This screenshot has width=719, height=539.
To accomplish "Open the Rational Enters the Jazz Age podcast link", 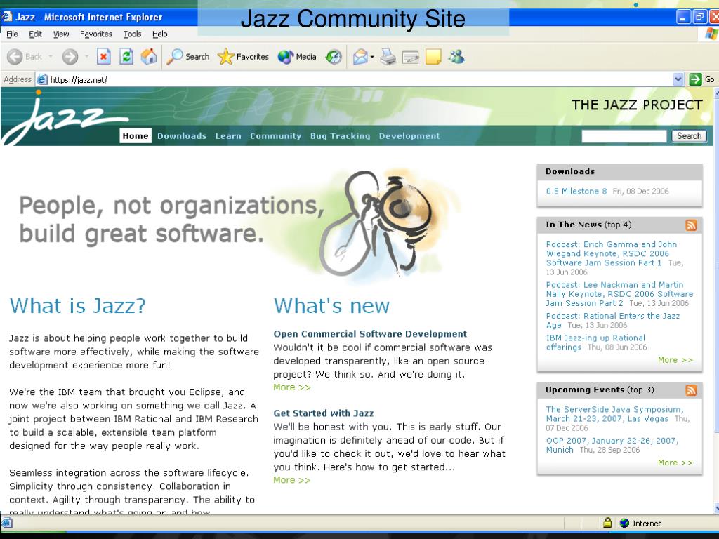I will (x=612, y=320).
